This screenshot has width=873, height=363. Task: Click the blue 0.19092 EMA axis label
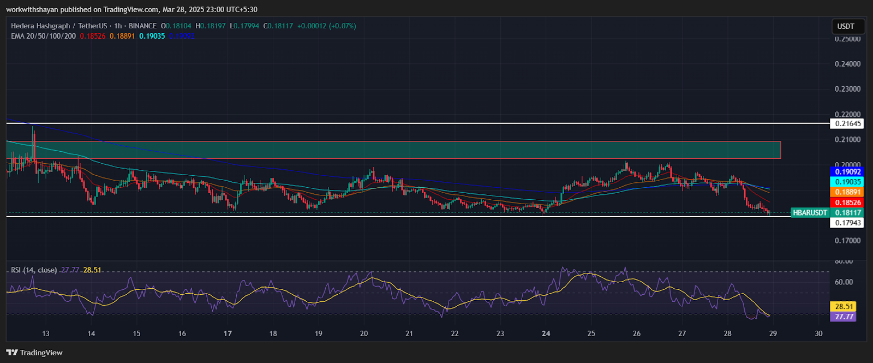pos(848,172)
